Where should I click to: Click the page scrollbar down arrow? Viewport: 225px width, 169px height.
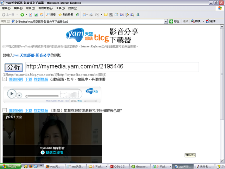coord(222,161)
